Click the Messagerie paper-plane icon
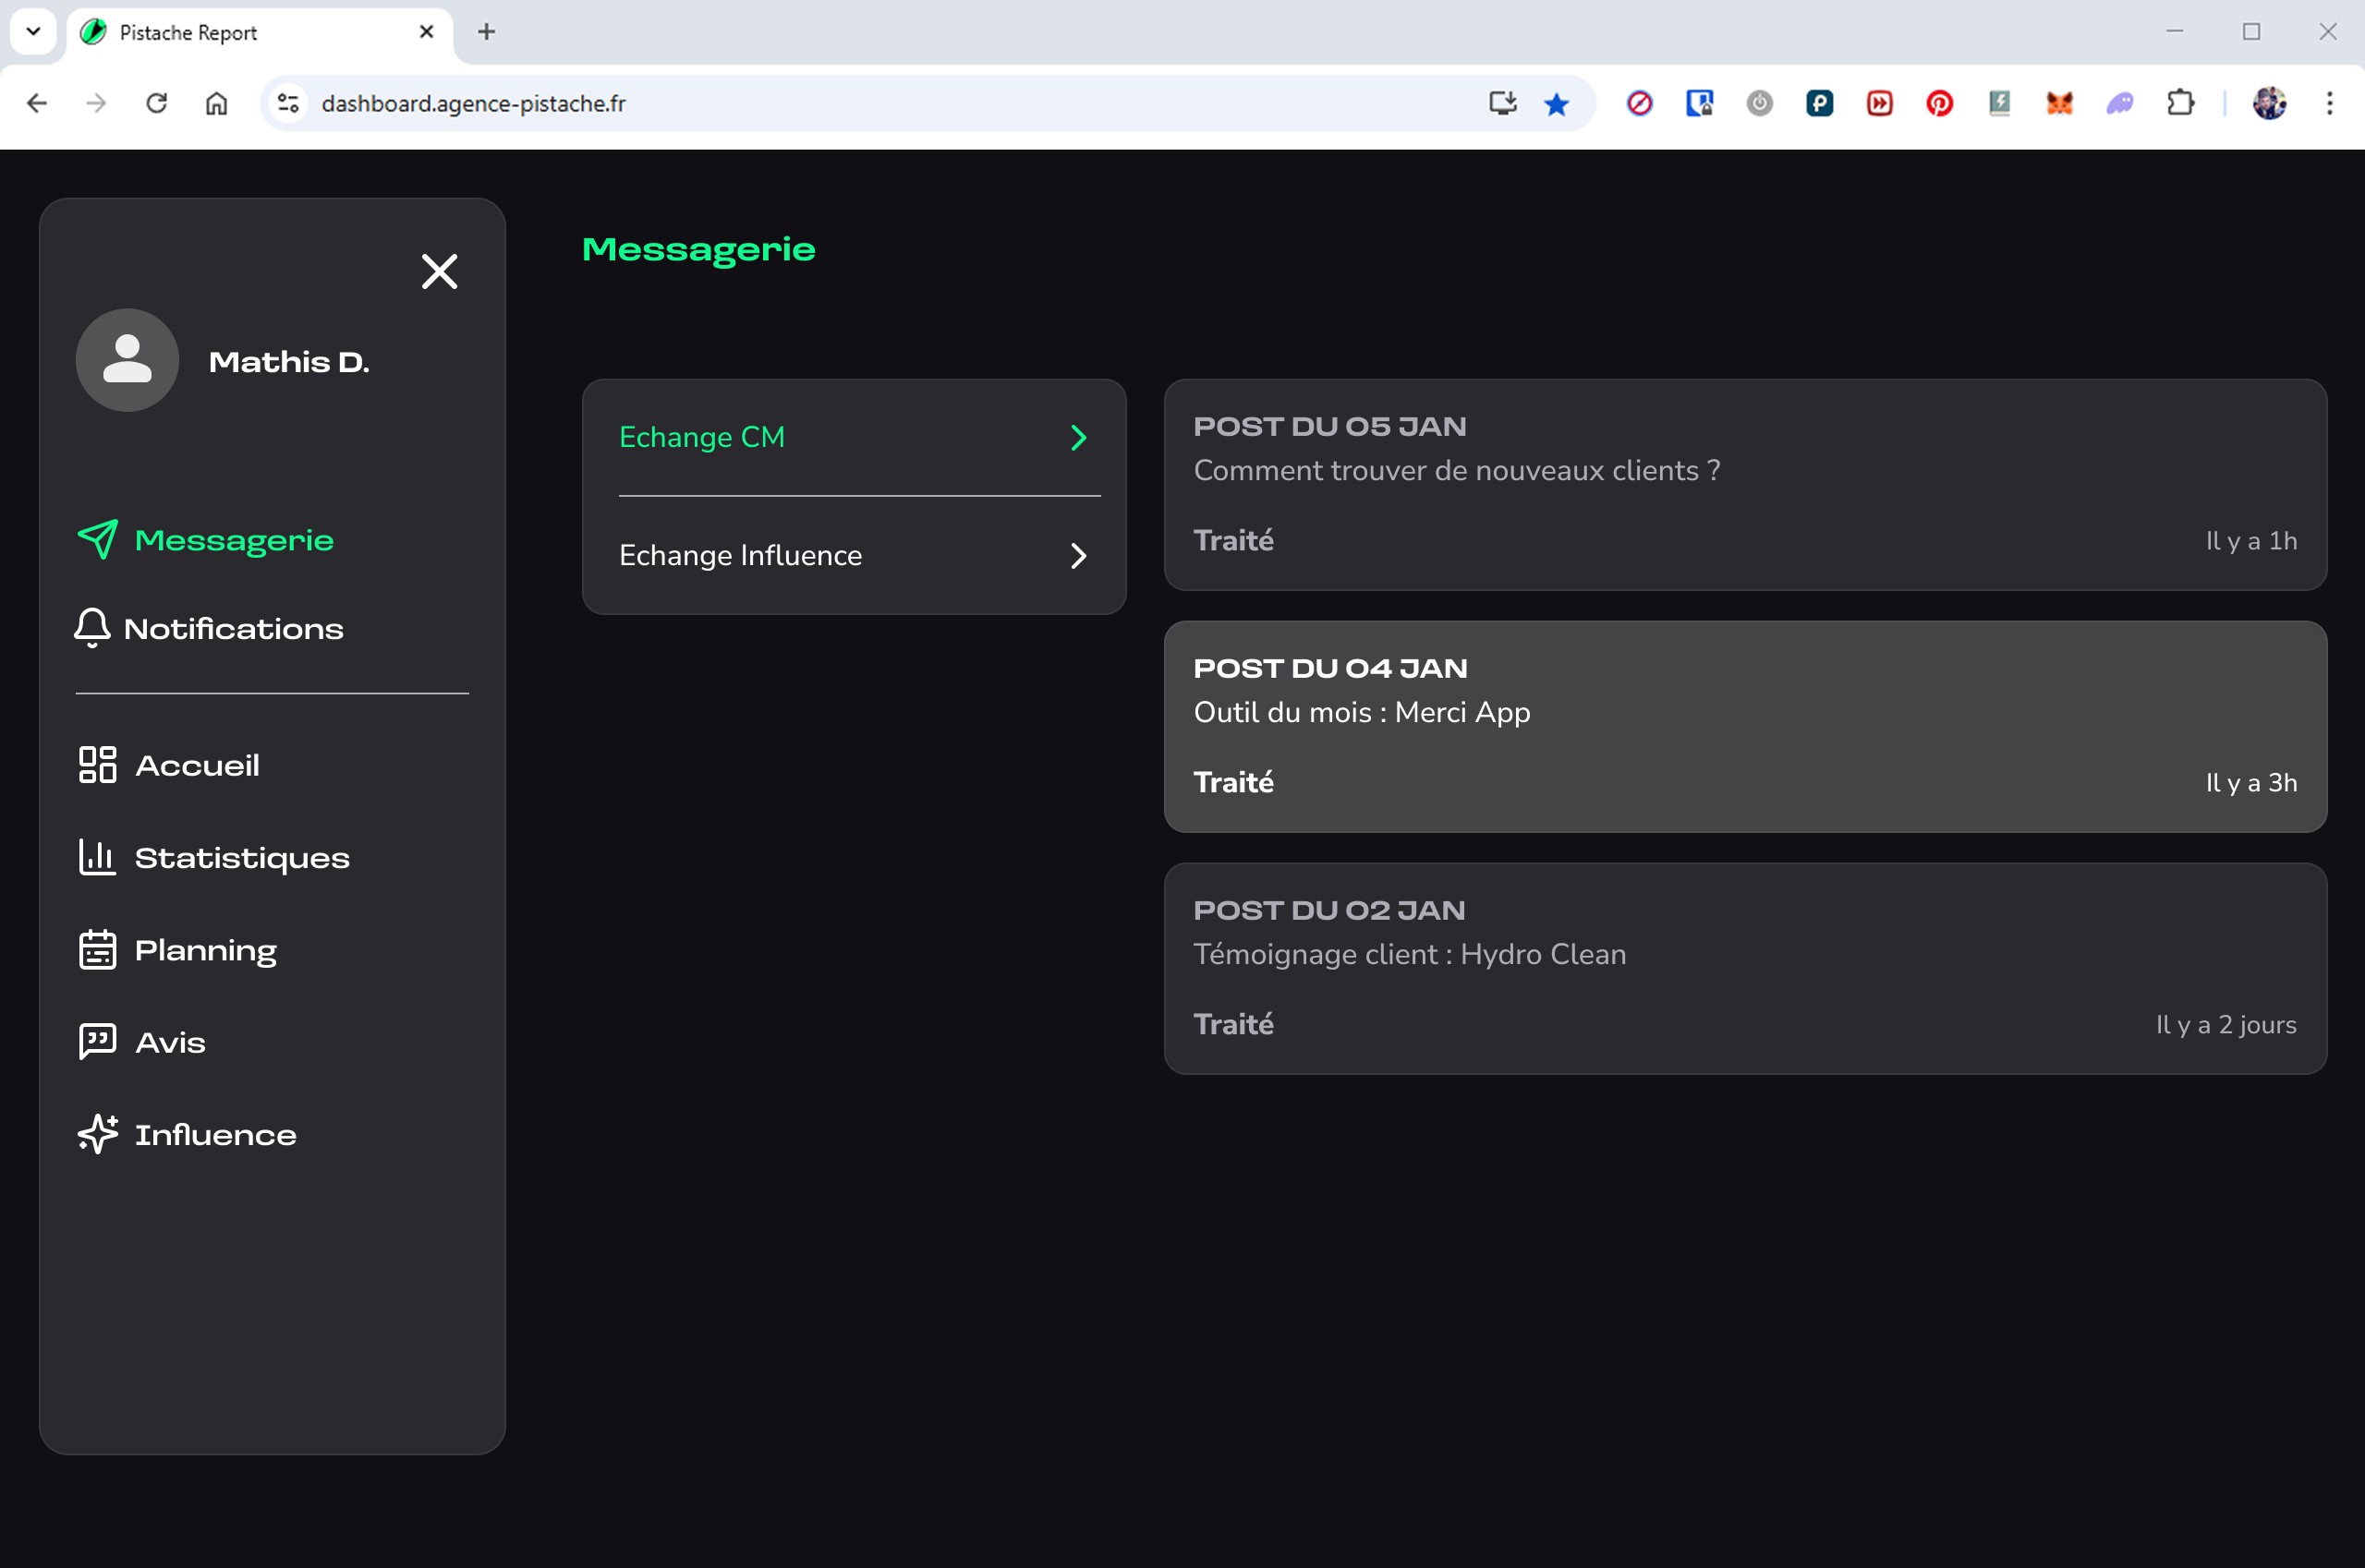Viewport: 2365px width, 1568px height. tap(97, 540)
